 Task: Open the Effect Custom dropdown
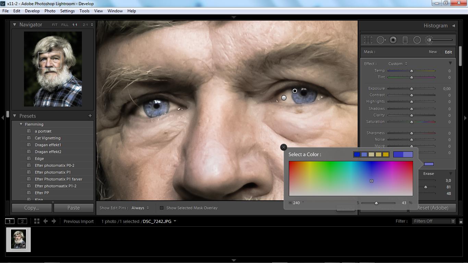pyautogui.click(x=397, y=64)
